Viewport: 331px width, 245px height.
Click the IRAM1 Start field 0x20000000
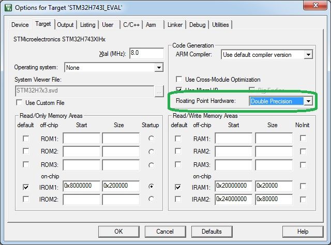pos(234,186)
